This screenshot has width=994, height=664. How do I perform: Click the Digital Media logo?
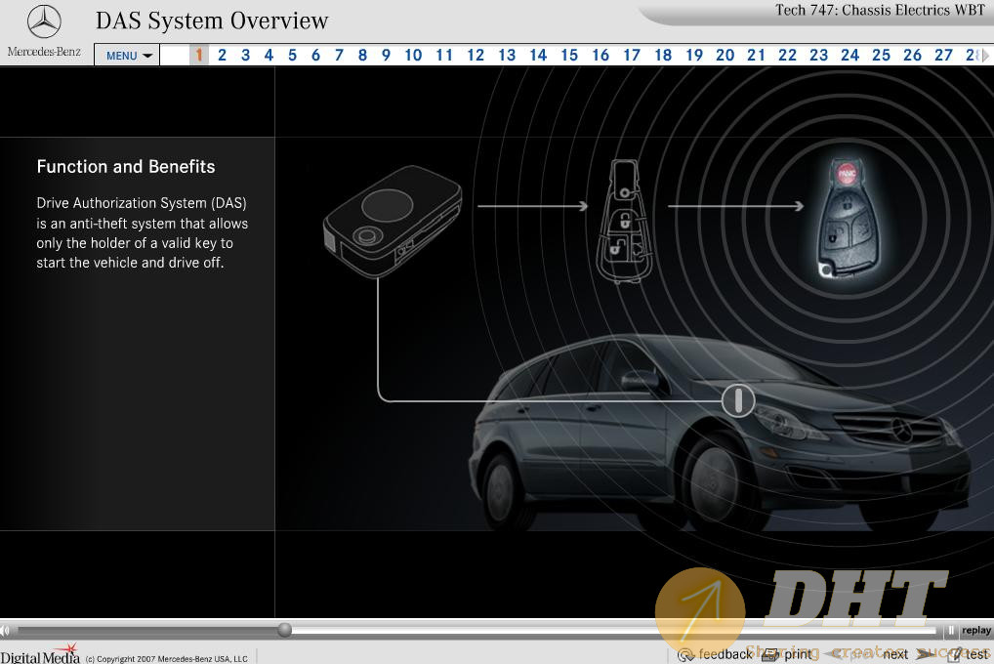(41, 654)
